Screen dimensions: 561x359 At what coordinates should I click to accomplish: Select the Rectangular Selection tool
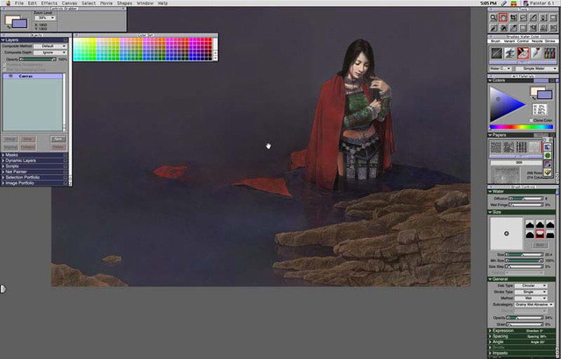point(523,27)
